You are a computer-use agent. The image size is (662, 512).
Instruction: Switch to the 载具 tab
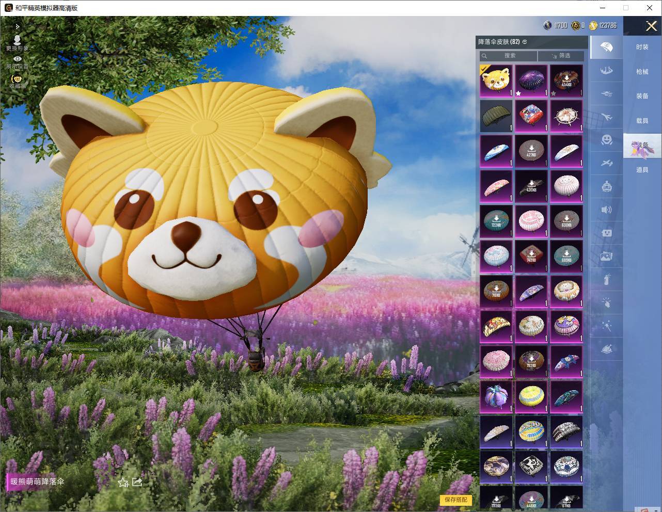[x=642, y=121]
